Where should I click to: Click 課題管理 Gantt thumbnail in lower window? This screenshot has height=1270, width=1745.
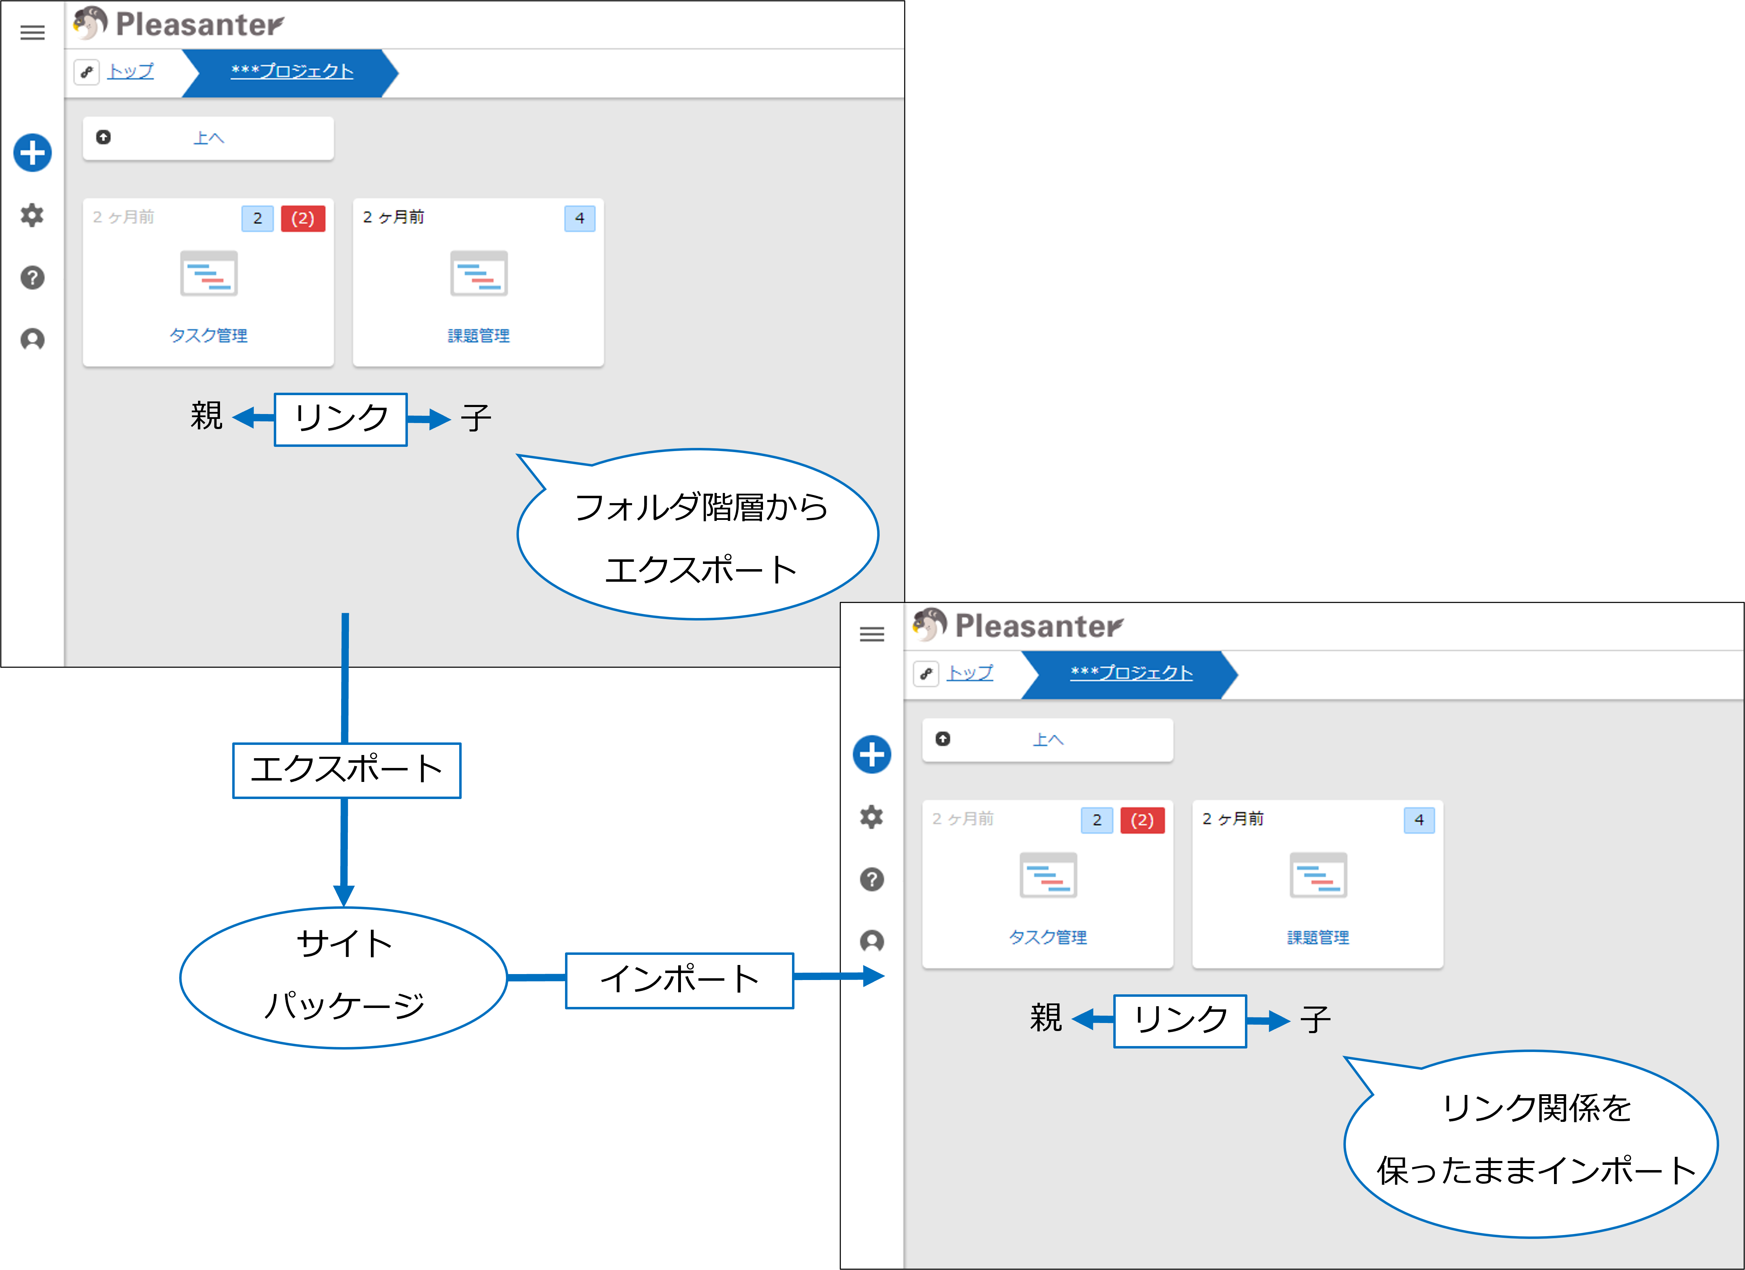click(1318, 875)
